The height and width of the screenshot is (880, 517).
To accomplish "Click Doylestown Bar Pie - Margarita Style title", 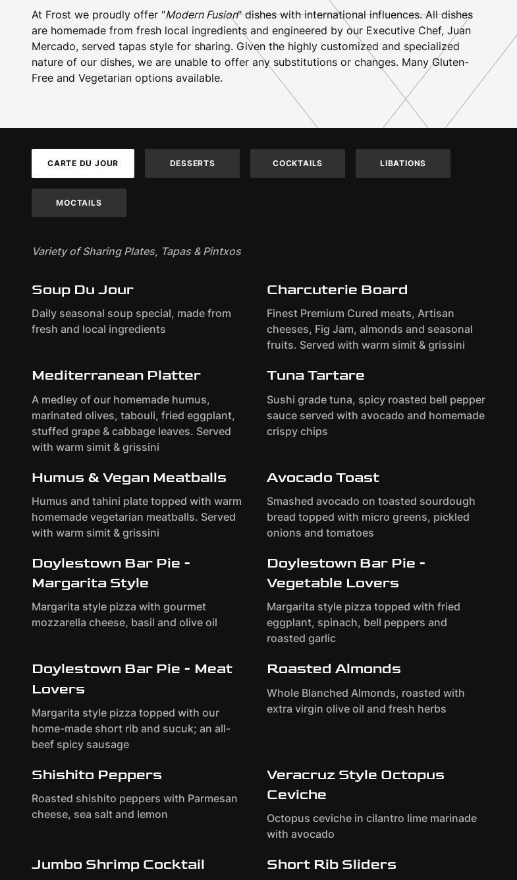I will pyautogui.click(x=111, y=573).
